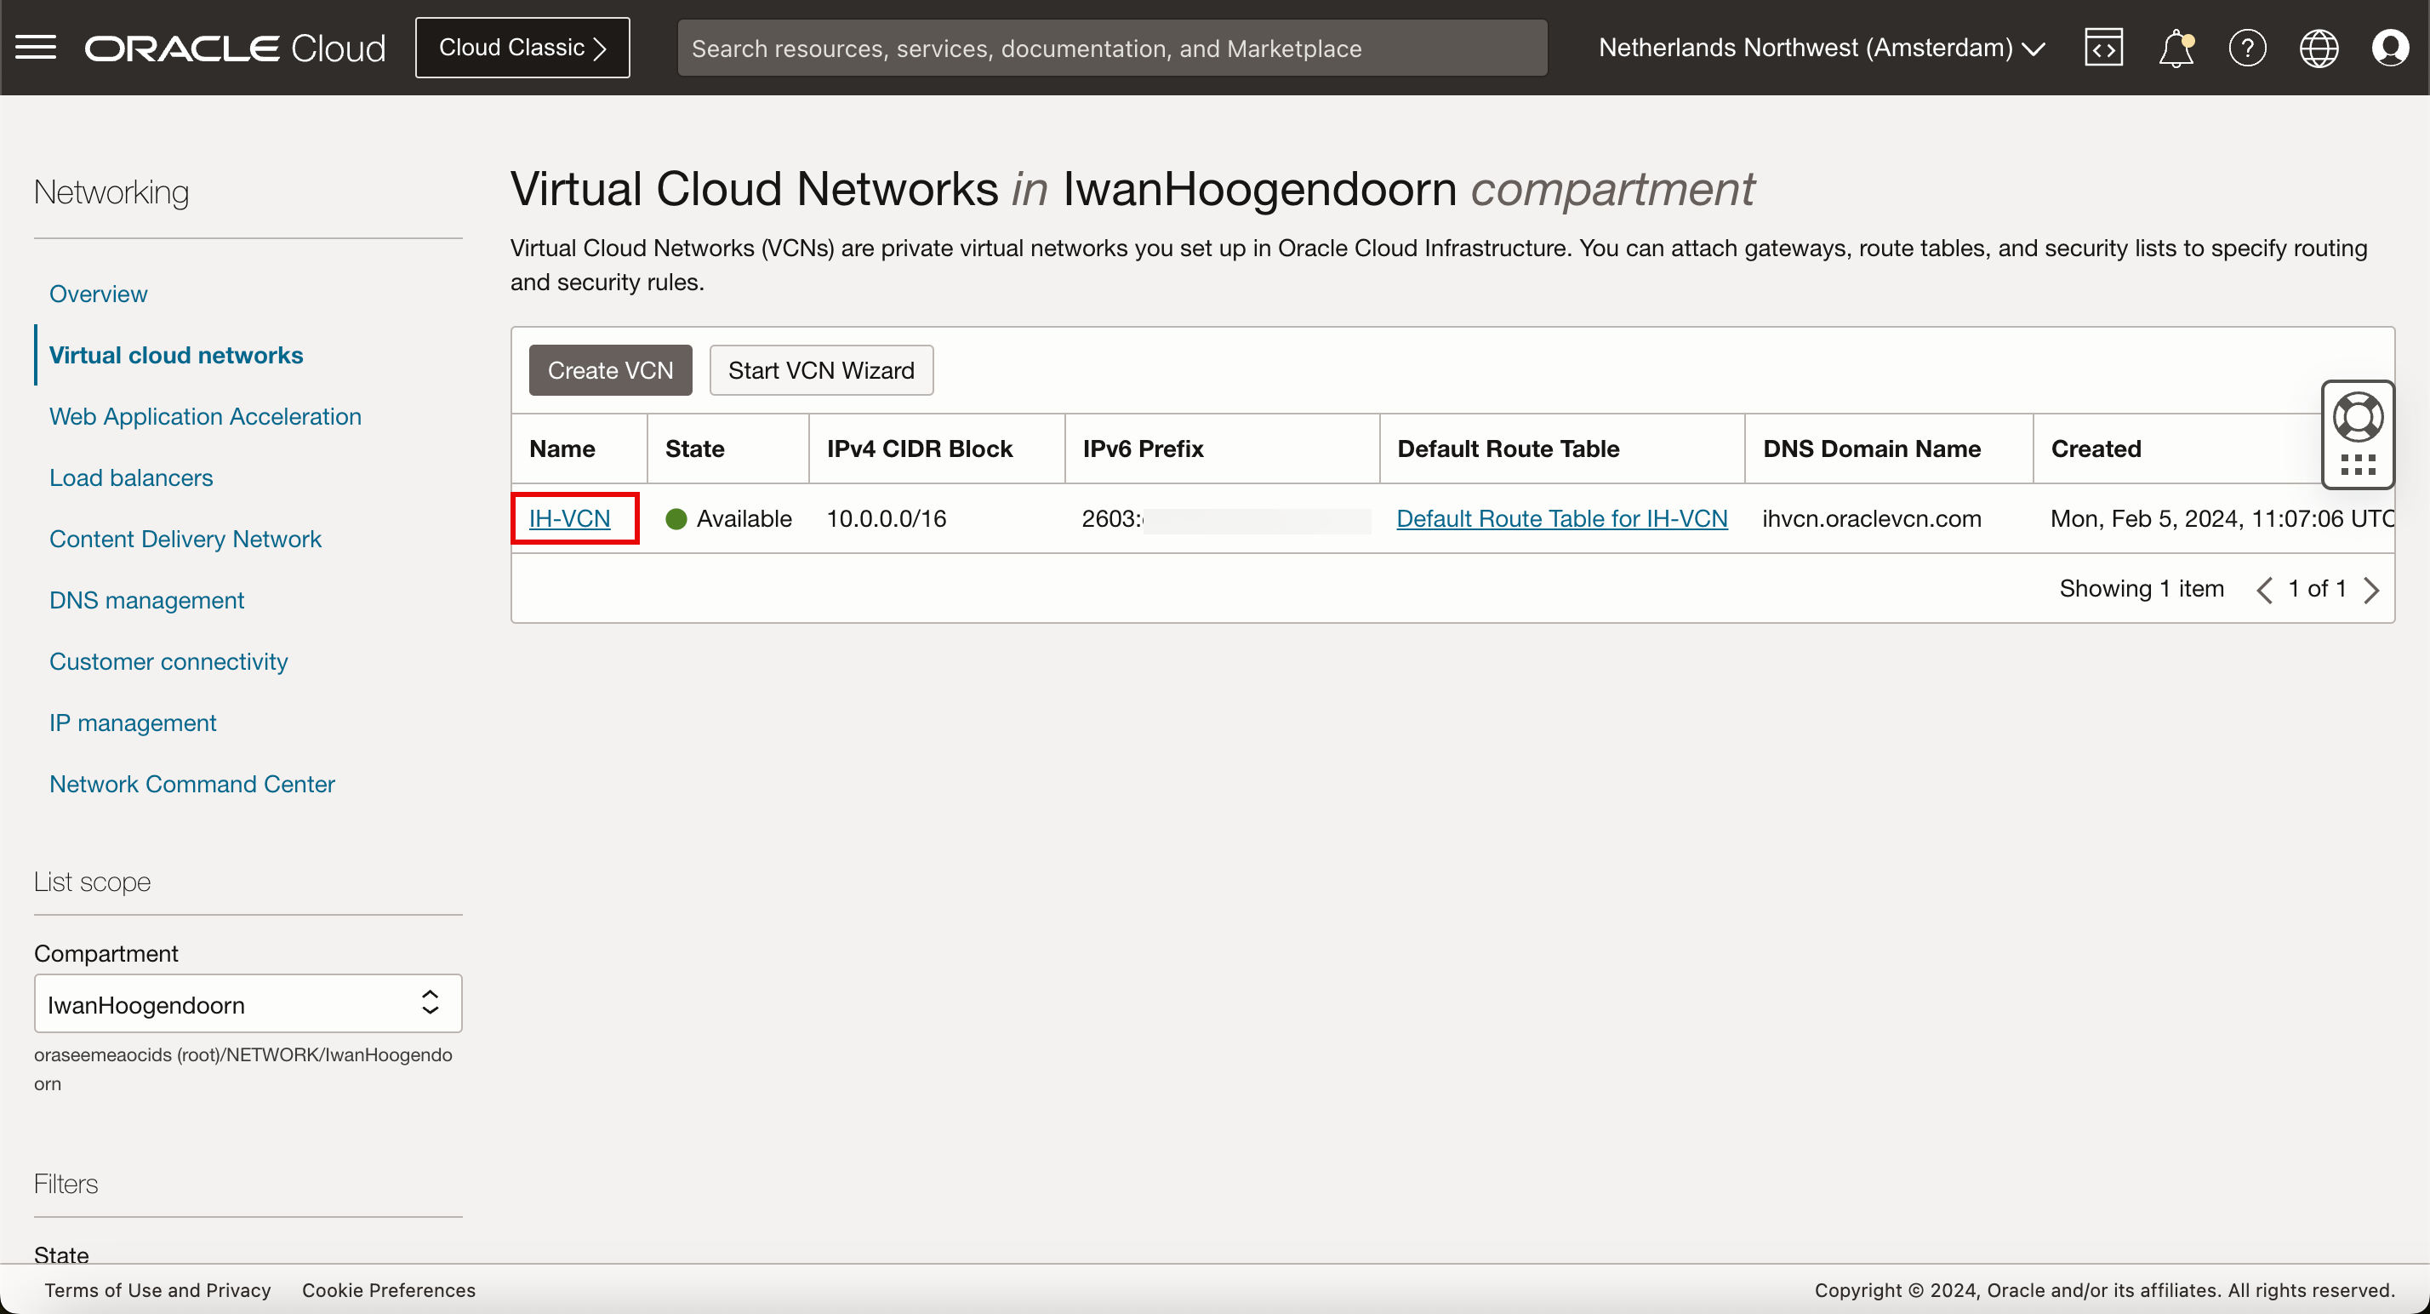This screenshot has height=1314, width=2430.
Task: Open the hamburger navigation menu
Action: pyautogui.click(x=36, y=47)
